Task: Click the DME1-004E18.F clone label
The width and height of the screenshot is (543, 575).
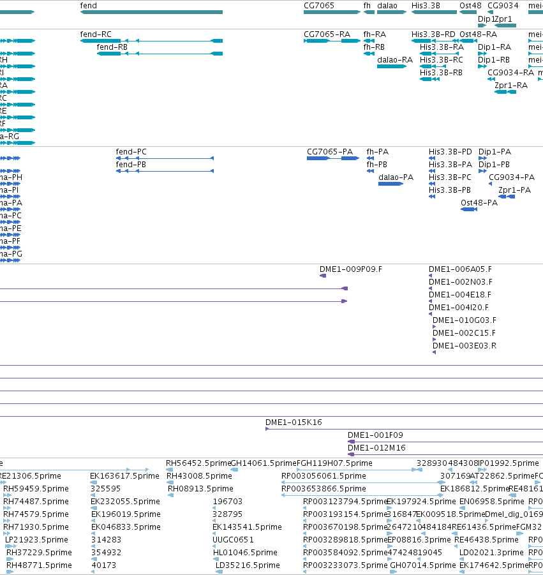Action: (460, 294)
